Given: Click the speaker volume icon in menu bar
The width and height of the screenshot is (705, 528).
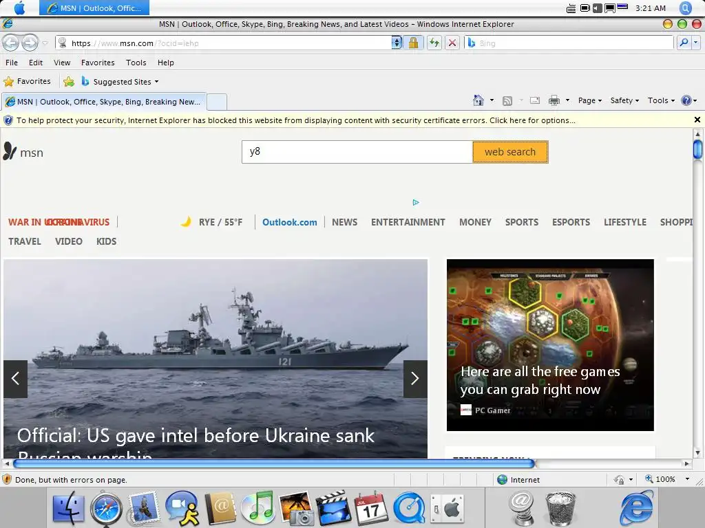Looking at the screenshot, I should point(597,8).
